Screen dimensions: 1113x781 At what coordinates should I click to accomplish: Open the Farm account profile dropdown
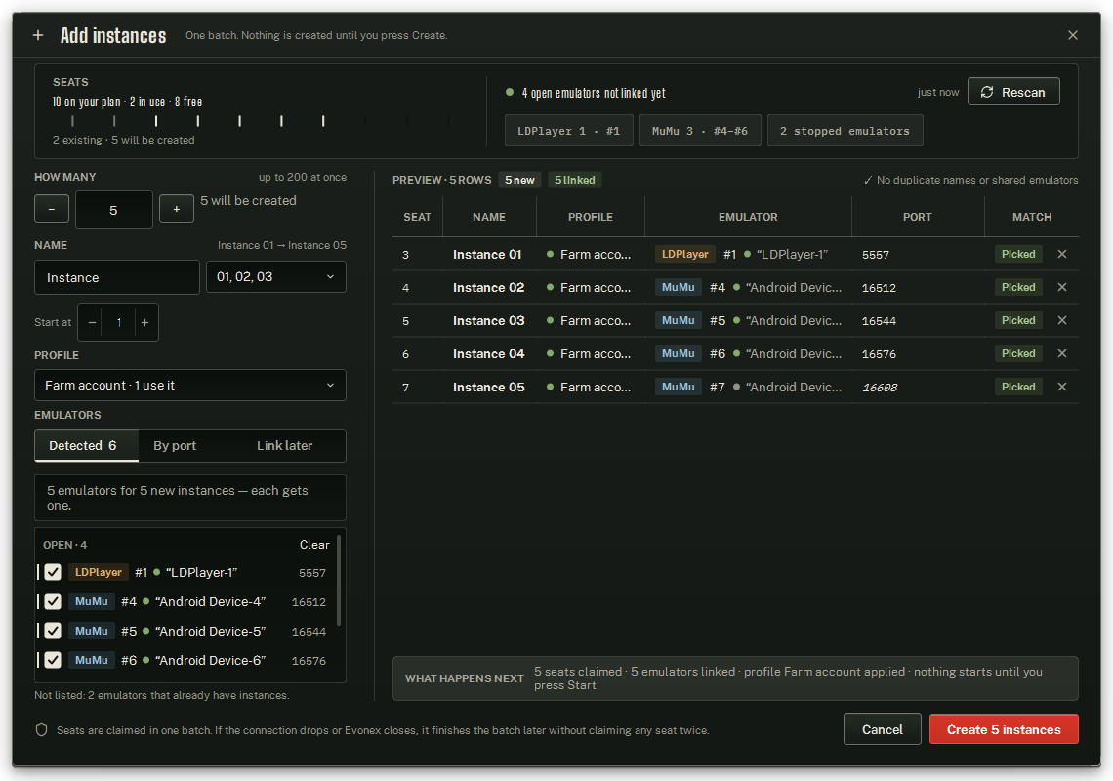[x=190, y=385]
